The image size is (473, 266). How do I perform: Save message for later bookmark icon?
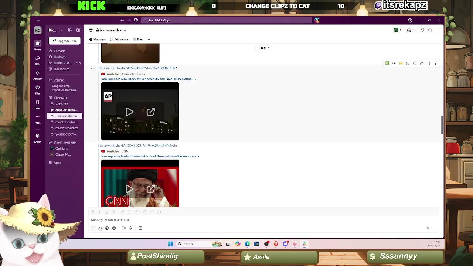pyautogui.click(x=429, y=63)
